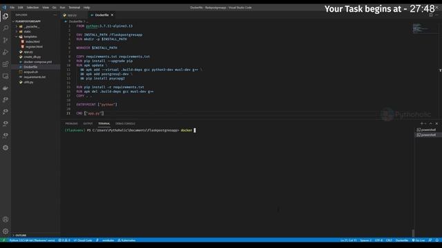Open the Explorer view in activity bar
442x248 pixels.
click(6, 17)
